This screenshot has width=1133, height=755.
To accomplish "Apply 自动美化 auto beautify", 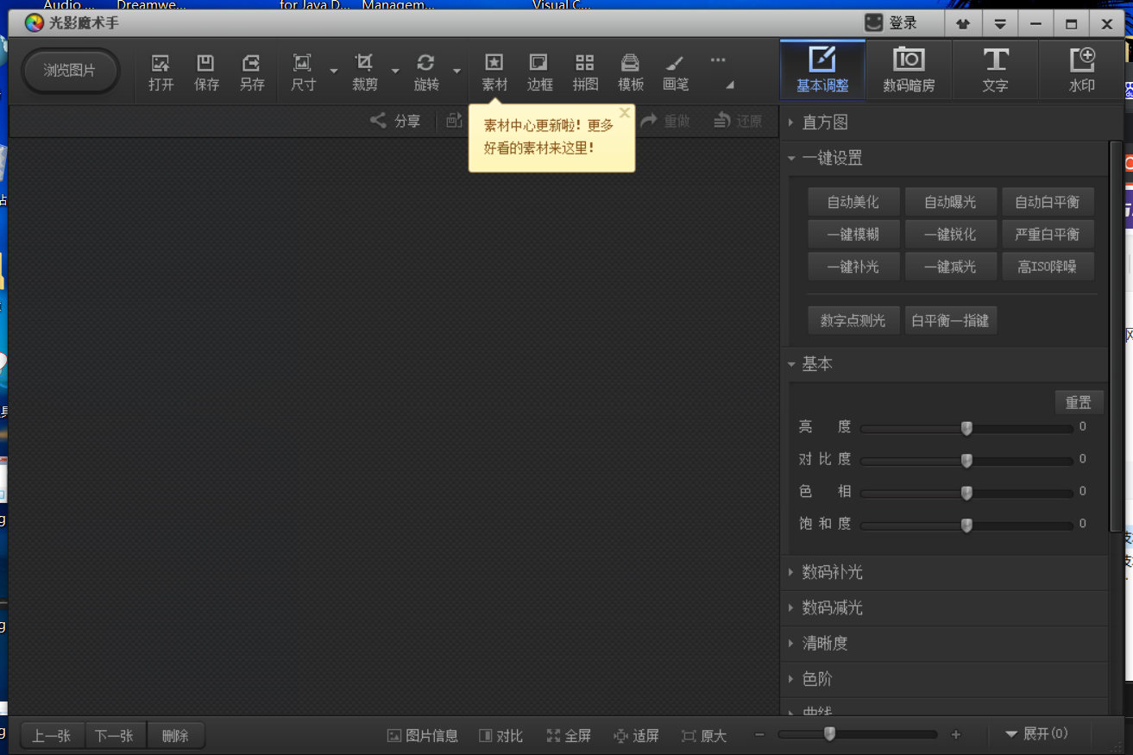I will coord(853,201).
